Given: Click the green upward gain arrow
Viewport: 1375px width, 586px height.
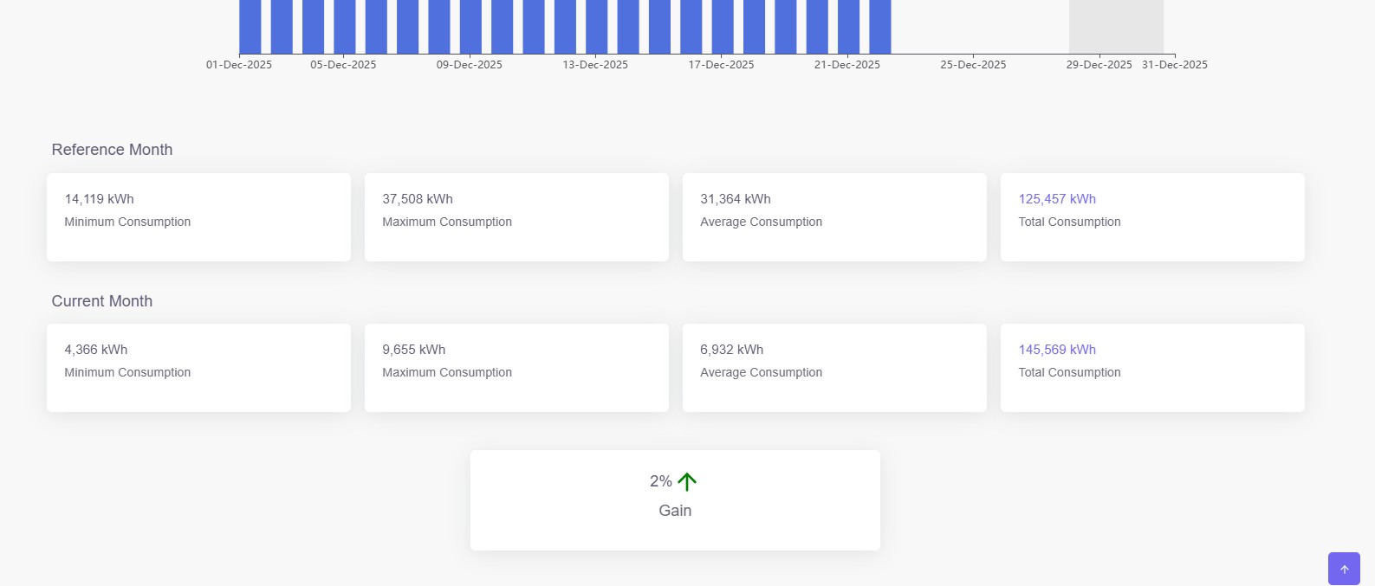Looking at the screenshot, I should (687, 481).
